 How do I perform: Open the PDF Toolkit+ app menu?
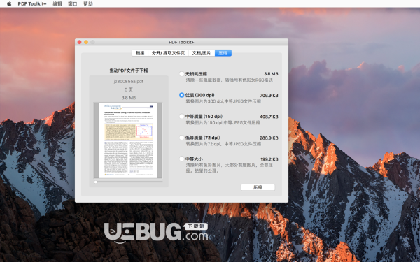[x=32, y=3]
